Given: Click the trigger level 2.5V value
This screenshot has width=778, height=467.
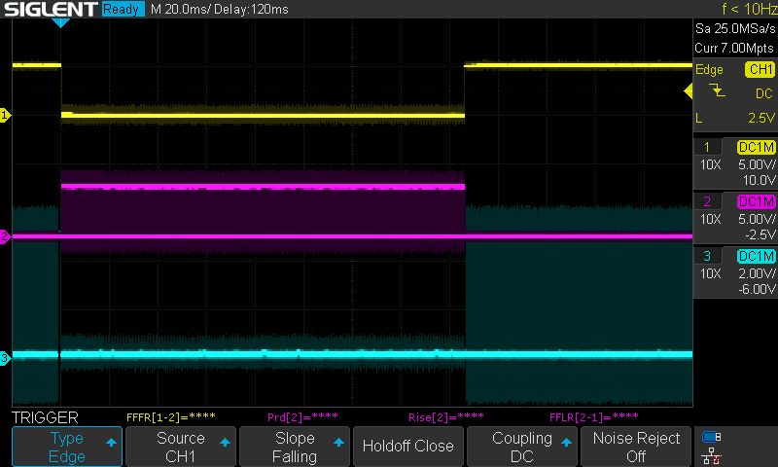Looking at the screenshot, I should pyautogui.click(x=761, y=118).
